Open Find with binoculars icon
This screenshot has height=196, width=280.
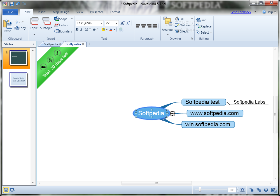(201, 20)
